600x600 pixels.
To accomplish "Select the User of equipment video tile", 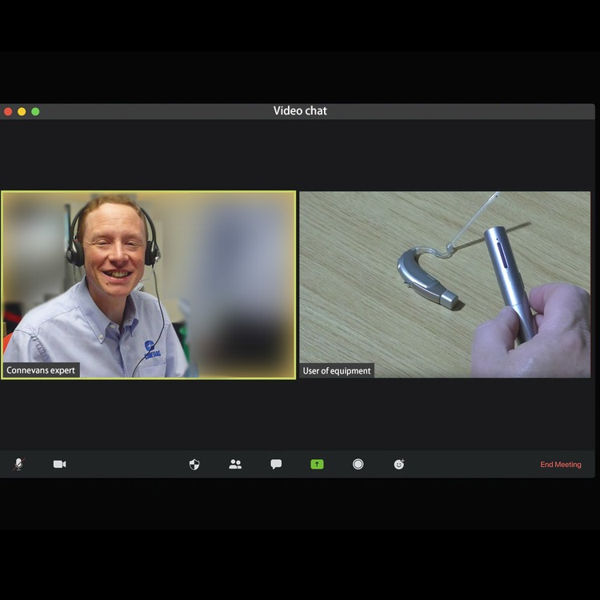I will coord(445,284).
